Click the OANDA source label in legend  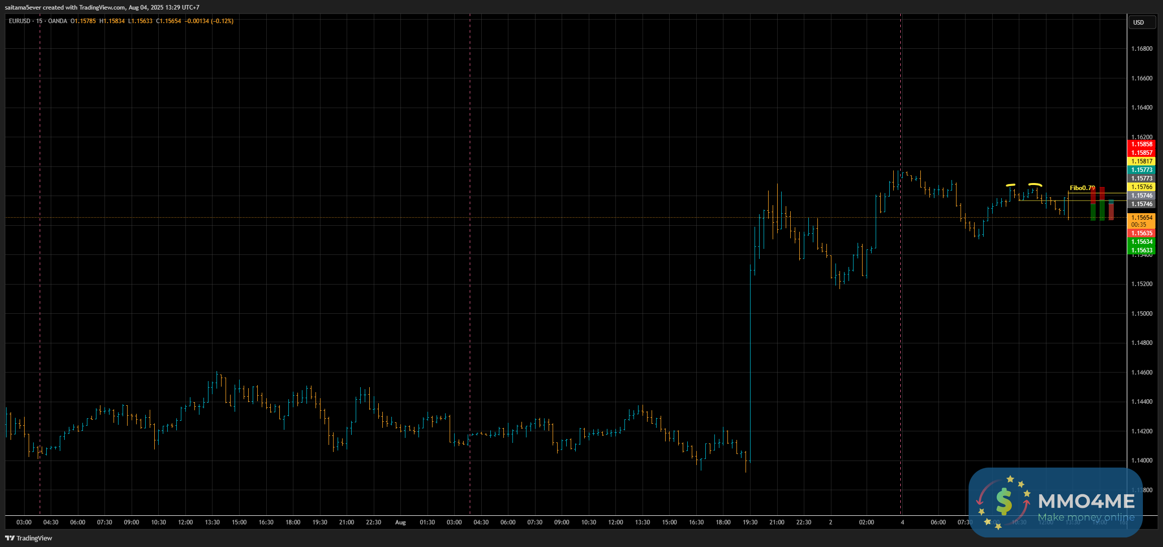pos(57,21)
